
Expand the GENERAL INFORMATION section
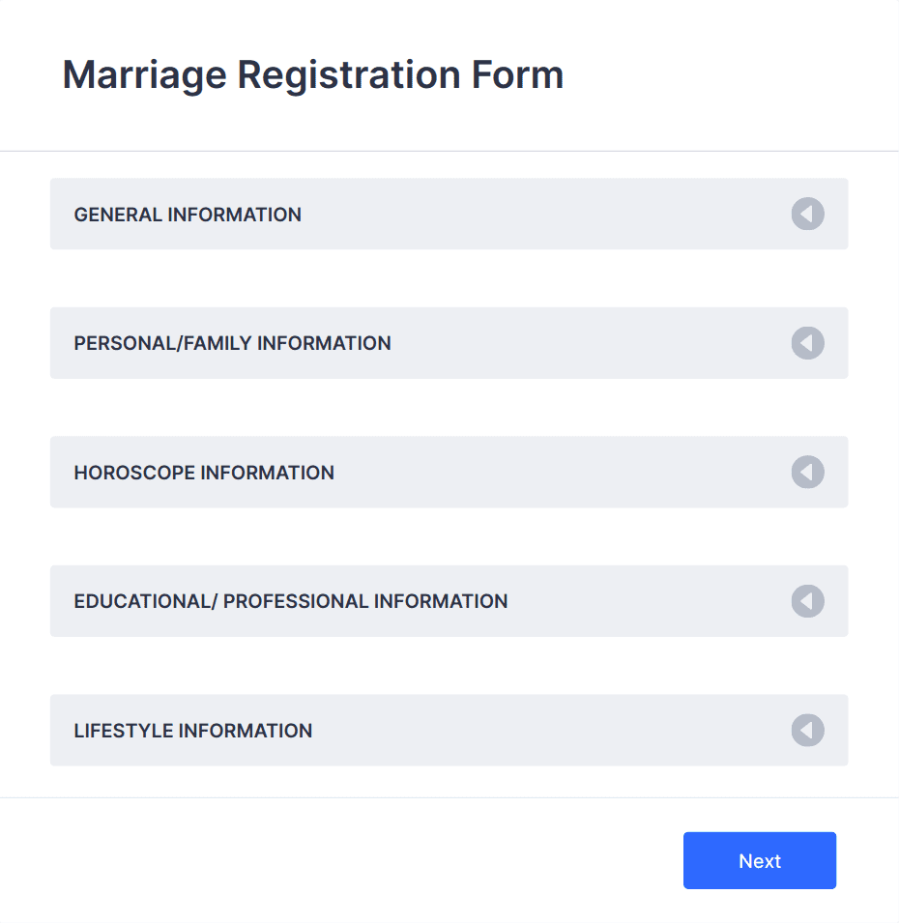coord(449,214)
